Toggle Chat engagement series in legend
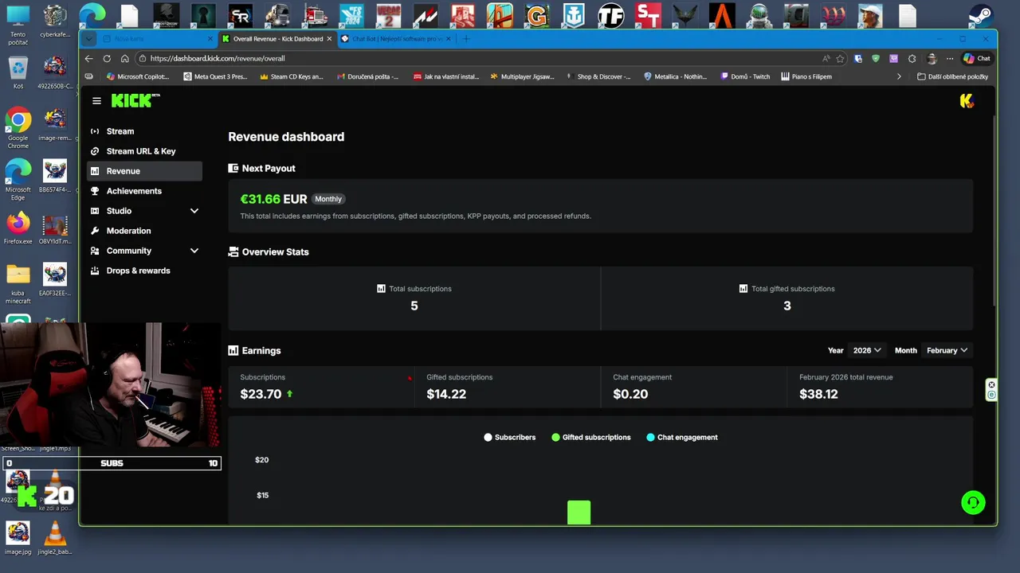The image size is (1020, 573). tap(682, 437)
